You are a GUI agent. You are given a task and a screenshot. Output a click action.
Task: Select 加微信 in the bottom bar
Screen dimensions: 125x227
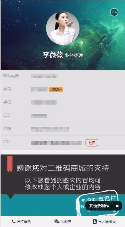[x=63, y=221]
